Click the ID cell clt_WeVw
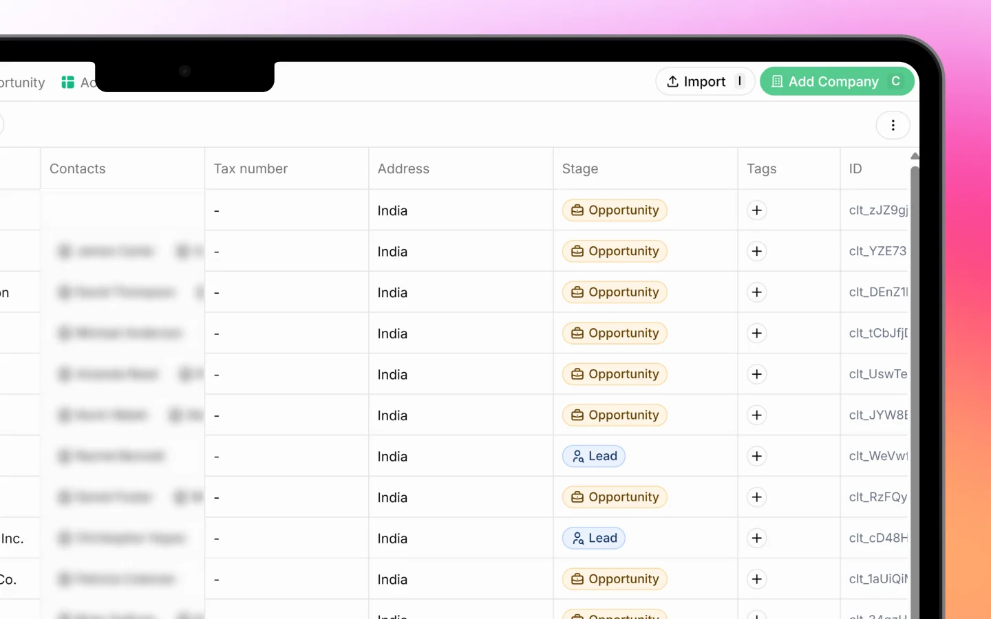This screenshot has height=619, width=991. pyautogui.click(x=878, y=456)
